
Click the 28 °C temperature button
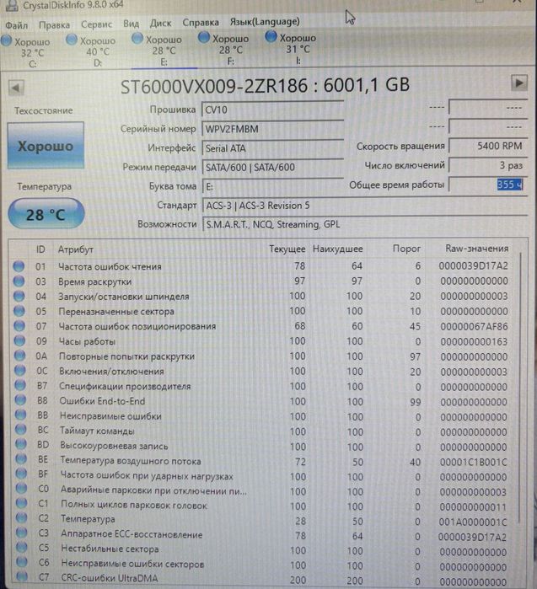46,214
